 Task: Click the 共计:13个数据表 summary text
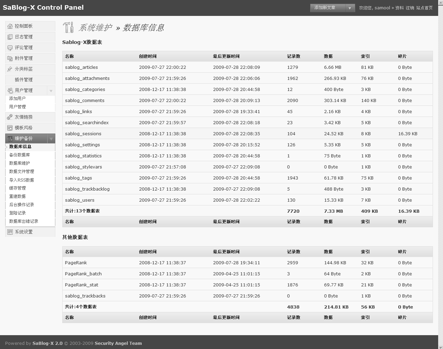82,211
